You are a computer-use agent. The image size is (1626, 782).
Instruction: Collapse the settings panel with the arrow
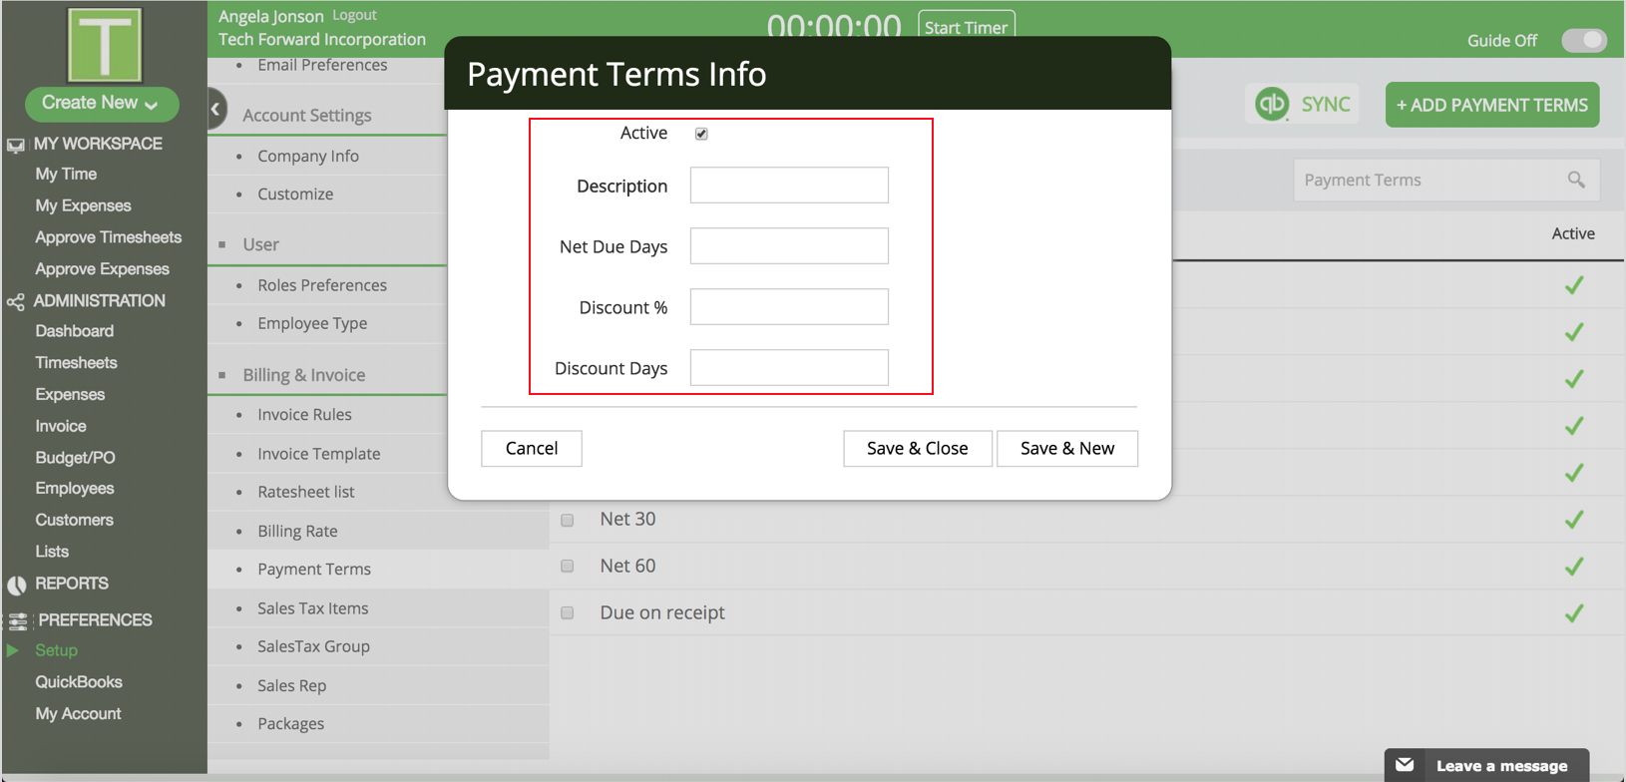(x=215, y=109)
